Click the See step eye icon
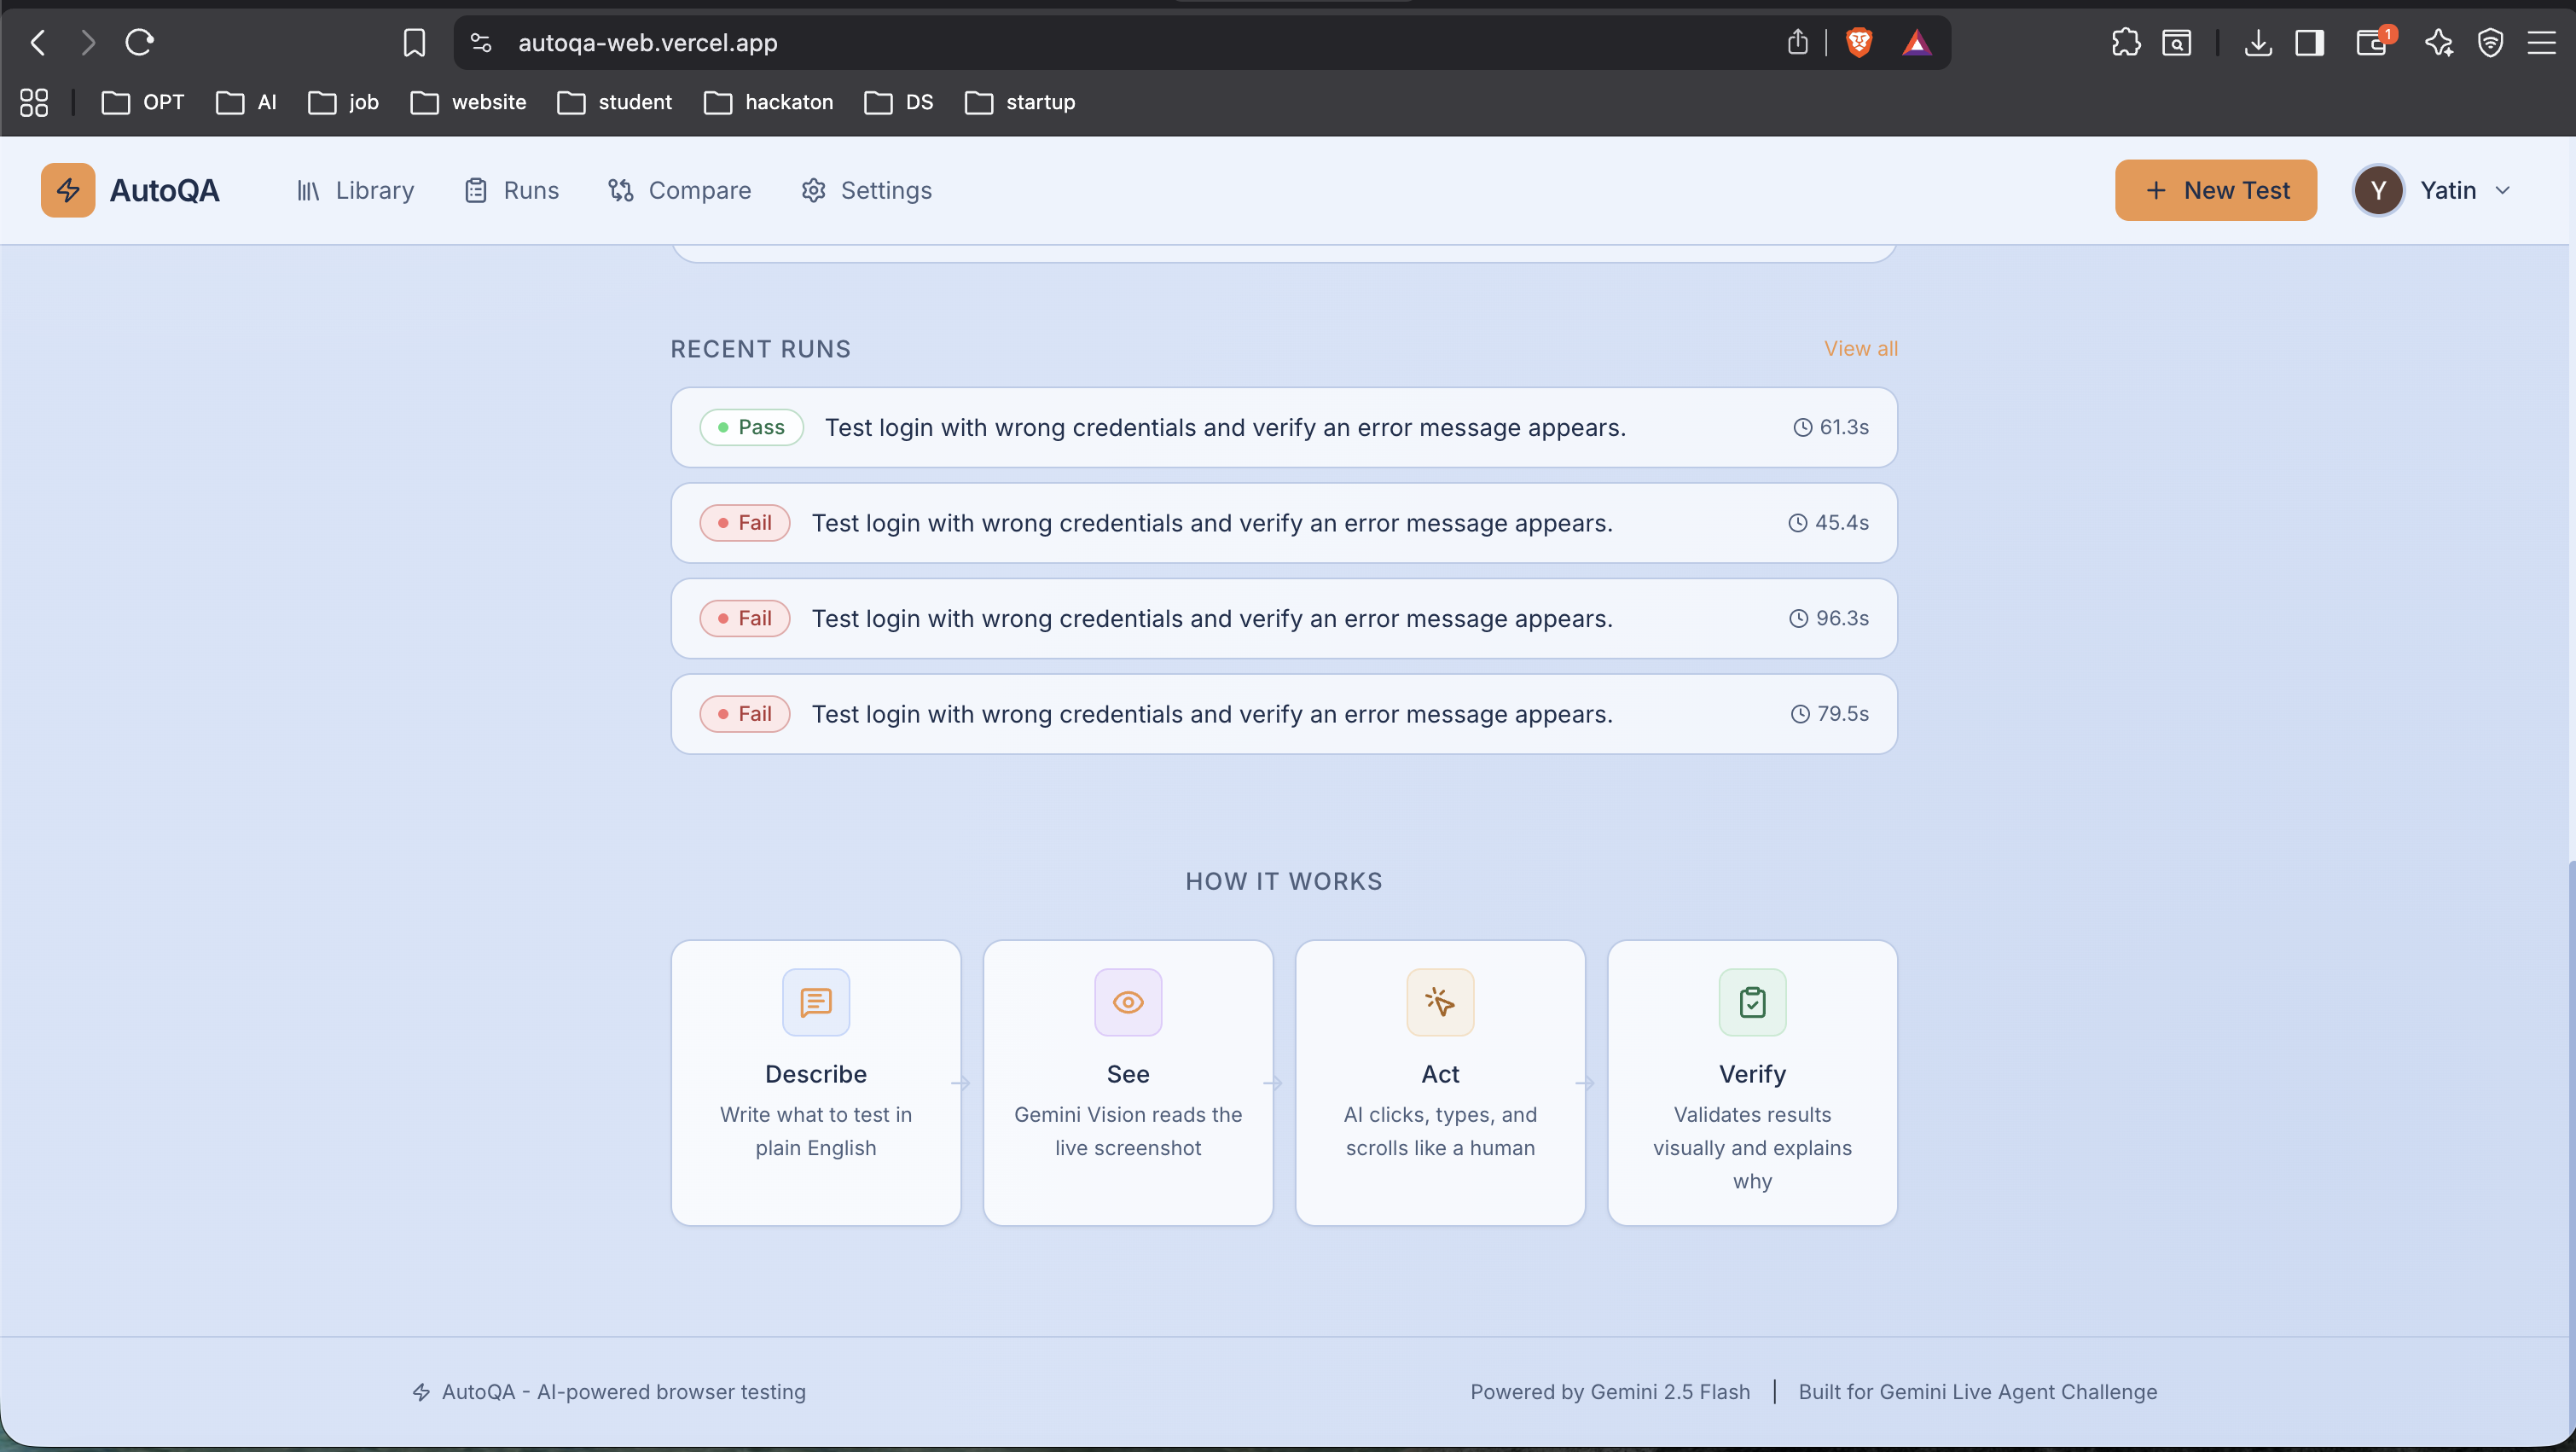This screenshot has height=1452, width=2576. 1127,1002
